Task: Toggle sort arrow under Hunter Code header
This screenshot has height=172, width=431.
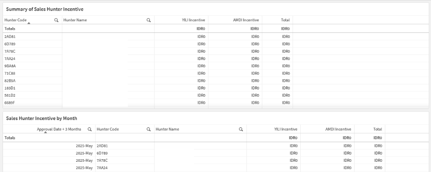Action: click(29, 23)
